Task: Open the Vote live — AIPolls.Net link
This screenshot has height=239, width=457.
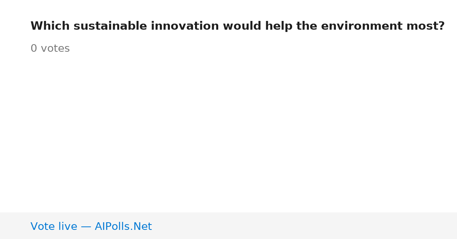Action: 91,226
